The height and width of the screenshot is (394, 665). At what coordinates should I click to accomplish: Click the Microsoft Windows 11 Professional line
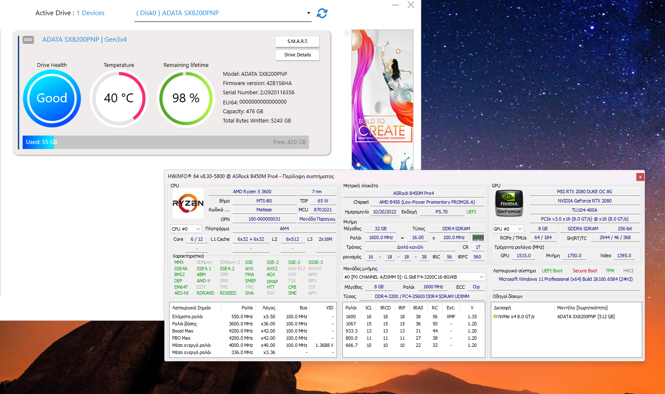[565, 279]
